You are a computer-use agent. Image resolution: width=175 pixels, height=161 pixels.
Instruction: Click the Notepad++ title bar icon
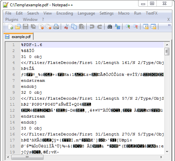tap(6, 5)
